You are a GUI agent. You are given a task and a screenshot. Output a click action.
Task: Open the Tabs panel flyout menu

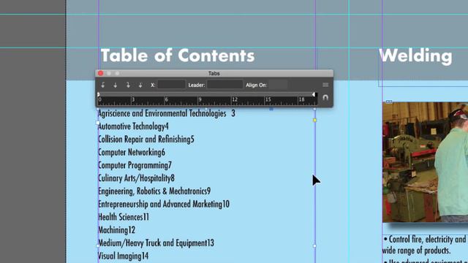pyautogui.click(x=325, y=85)
